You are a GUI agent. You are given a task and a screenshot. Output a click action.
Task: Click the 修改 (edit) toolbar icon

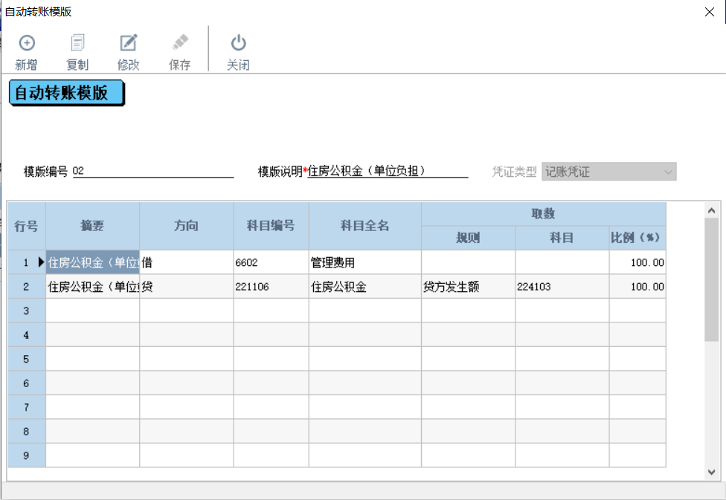pos(128,43)
